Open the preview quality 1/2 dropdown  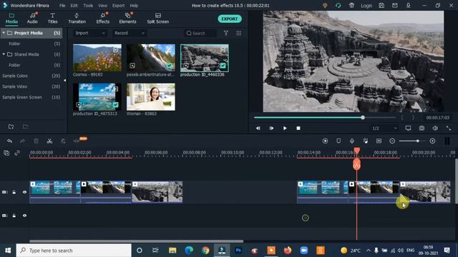click(384, 128)
